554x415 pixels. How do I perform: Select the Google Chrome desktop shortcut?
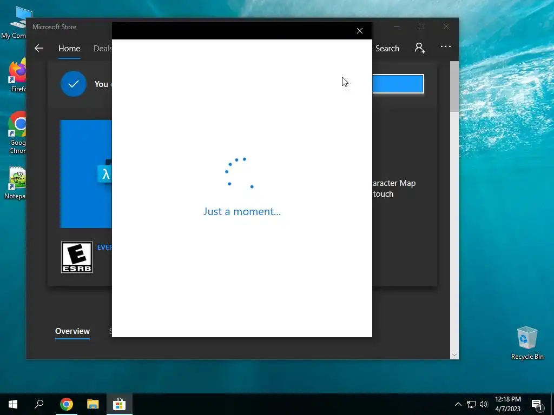coord(17,133)
